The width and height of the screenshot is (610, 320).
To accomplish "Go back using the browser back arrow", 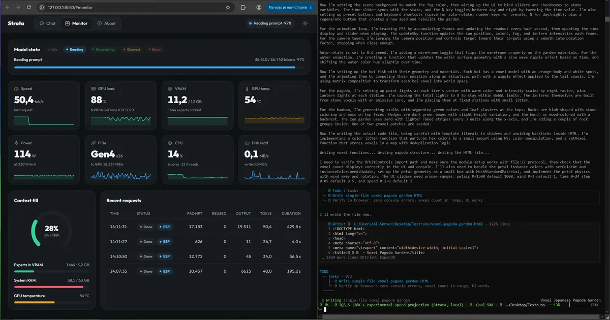I will pyautogui.click(x=9, y=8).
